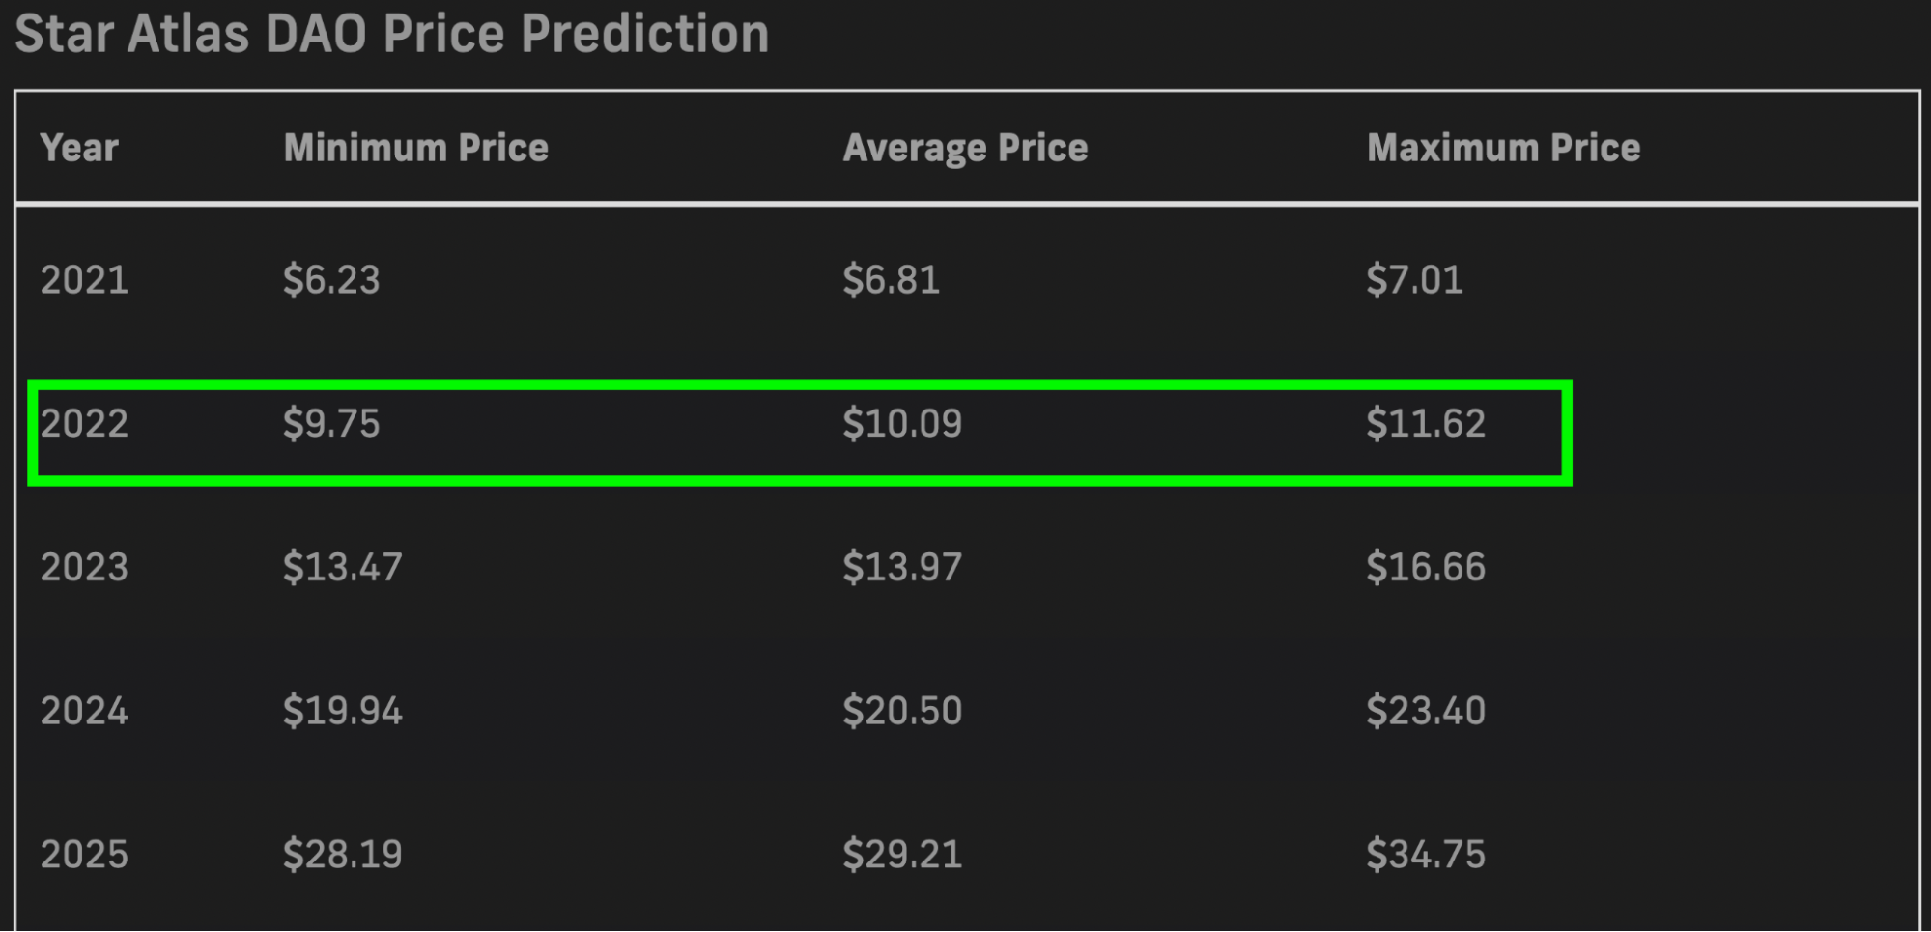
Task: Select the Maximum Price column header
Action: click(1503, 148)
